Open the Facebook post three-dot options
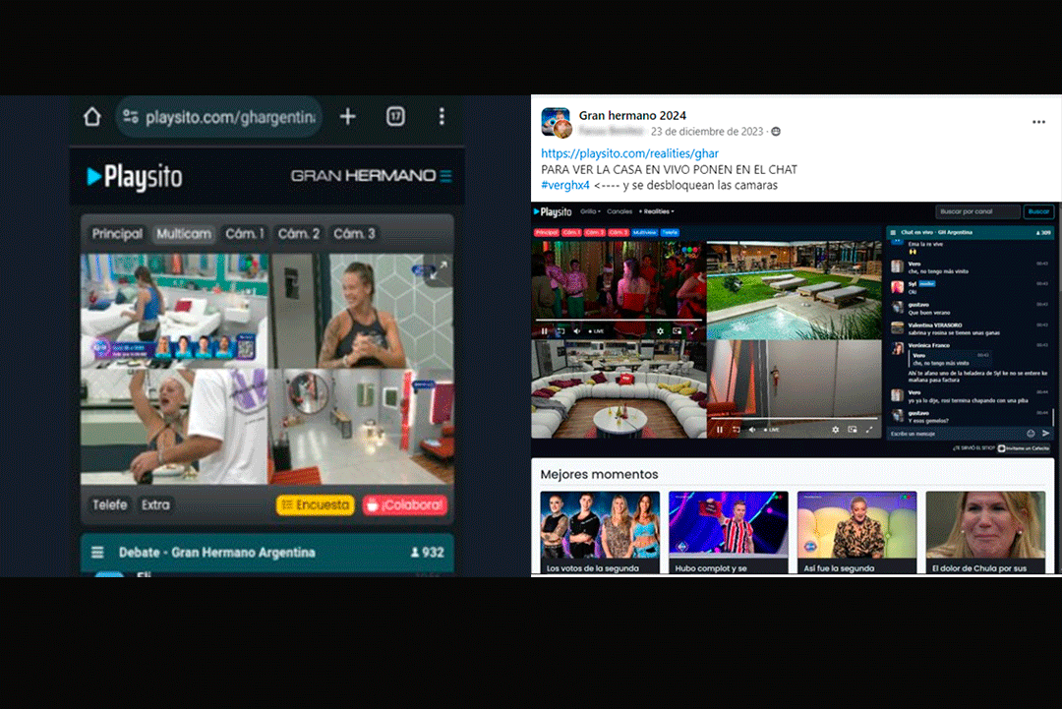This screenshot has width=1062, height=709. (1038, 122)
